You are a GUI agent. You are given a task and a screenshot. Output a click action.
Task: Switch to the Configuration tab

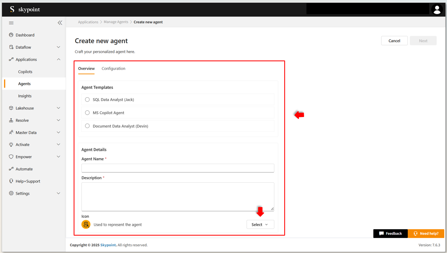pyautogui.click(x=113, y=69)
